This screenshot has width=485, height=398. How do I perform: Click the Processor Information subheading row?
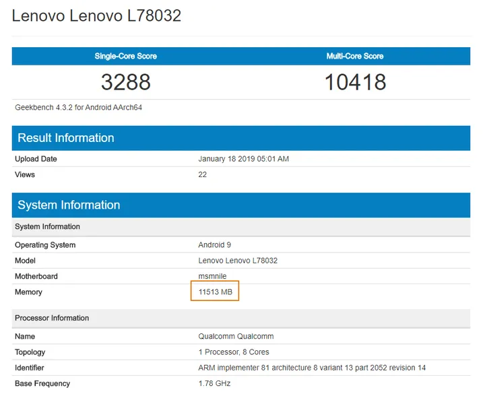[52, 318]
